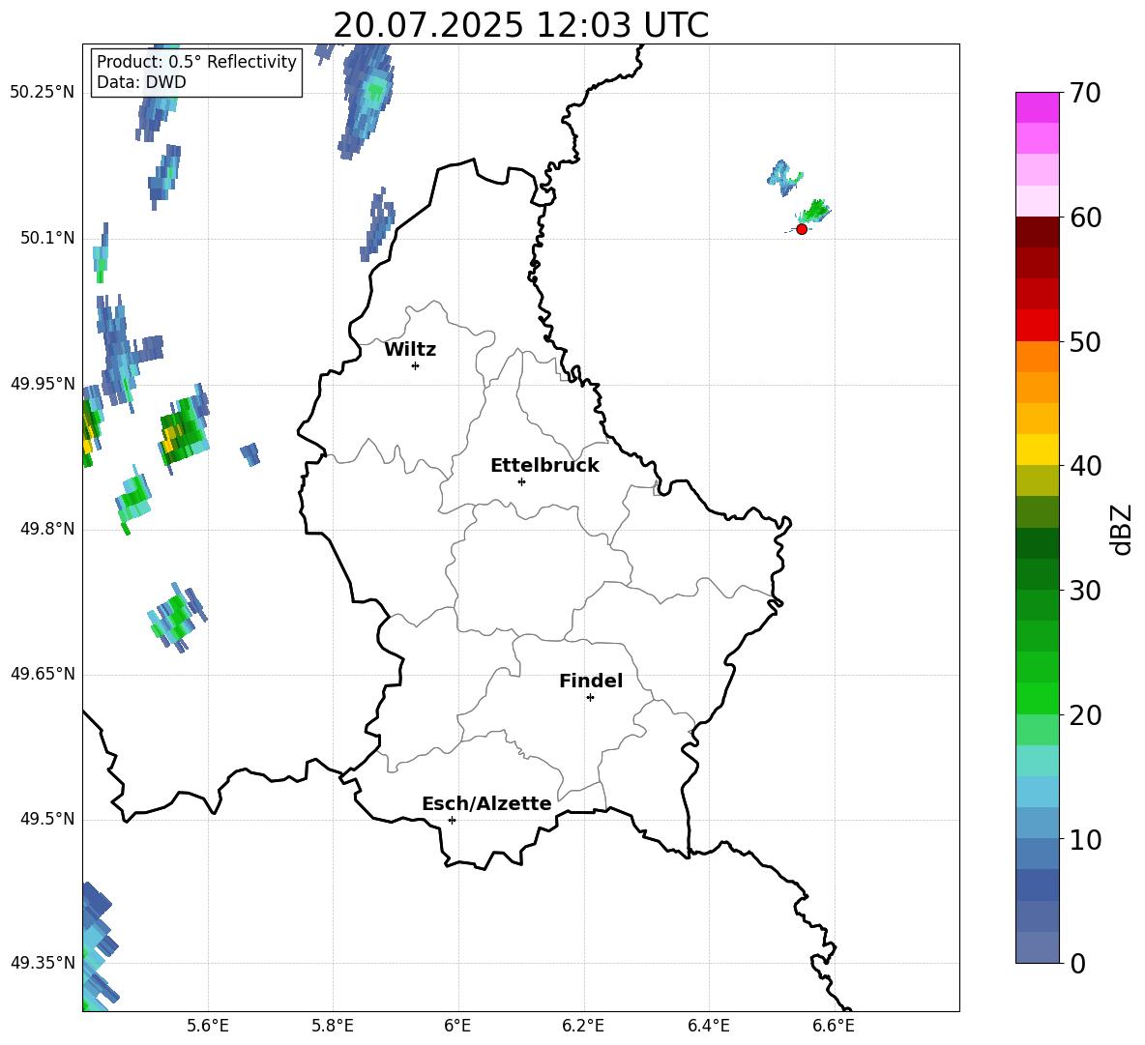Screen dimensions: 1145x1045
Task: Click the colorbar tick label 0
Action: pos(1077,964)
